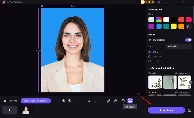The height and width of the screenshot is (118, 194).
Task: Open the hamburger menu in title bar
Action: 166,2
